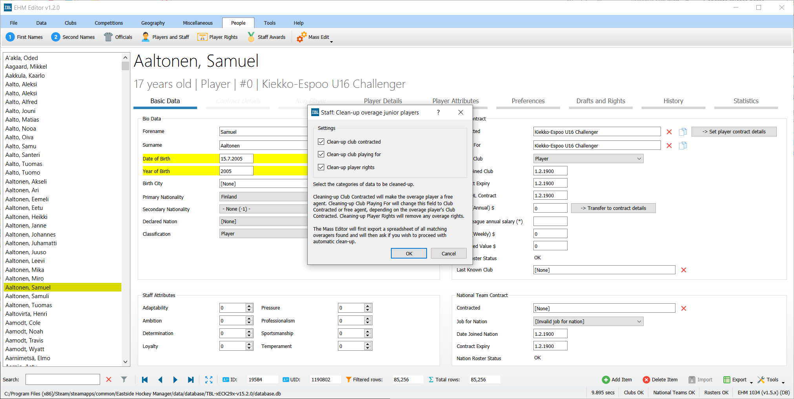Jump to the last record
Image resolution: width=794 pixels, height=399 pixels.
(x=191, y=379)
